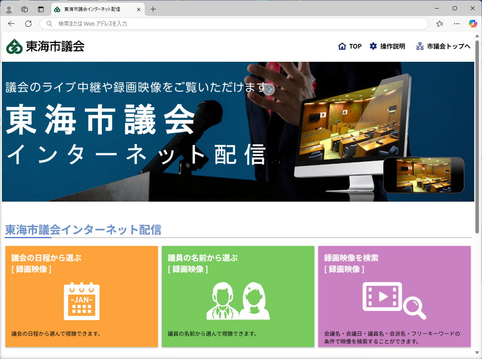Click the calendar JAN icon

pos(82,301)
